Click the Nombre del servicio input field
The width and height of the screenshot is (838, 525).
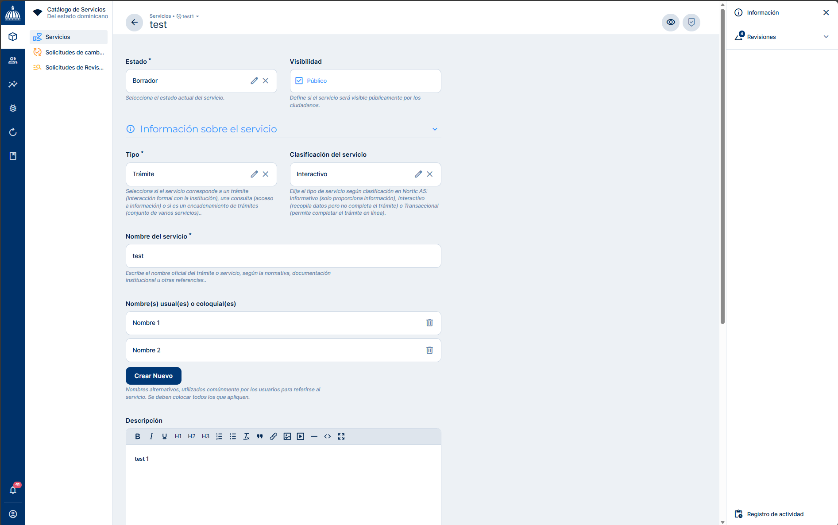[x=283, y=256]
